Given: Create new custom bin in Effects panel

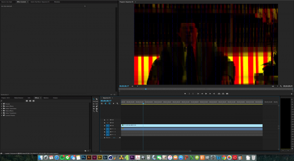Looking at the screenshot, I should click(x=85, y=151).
